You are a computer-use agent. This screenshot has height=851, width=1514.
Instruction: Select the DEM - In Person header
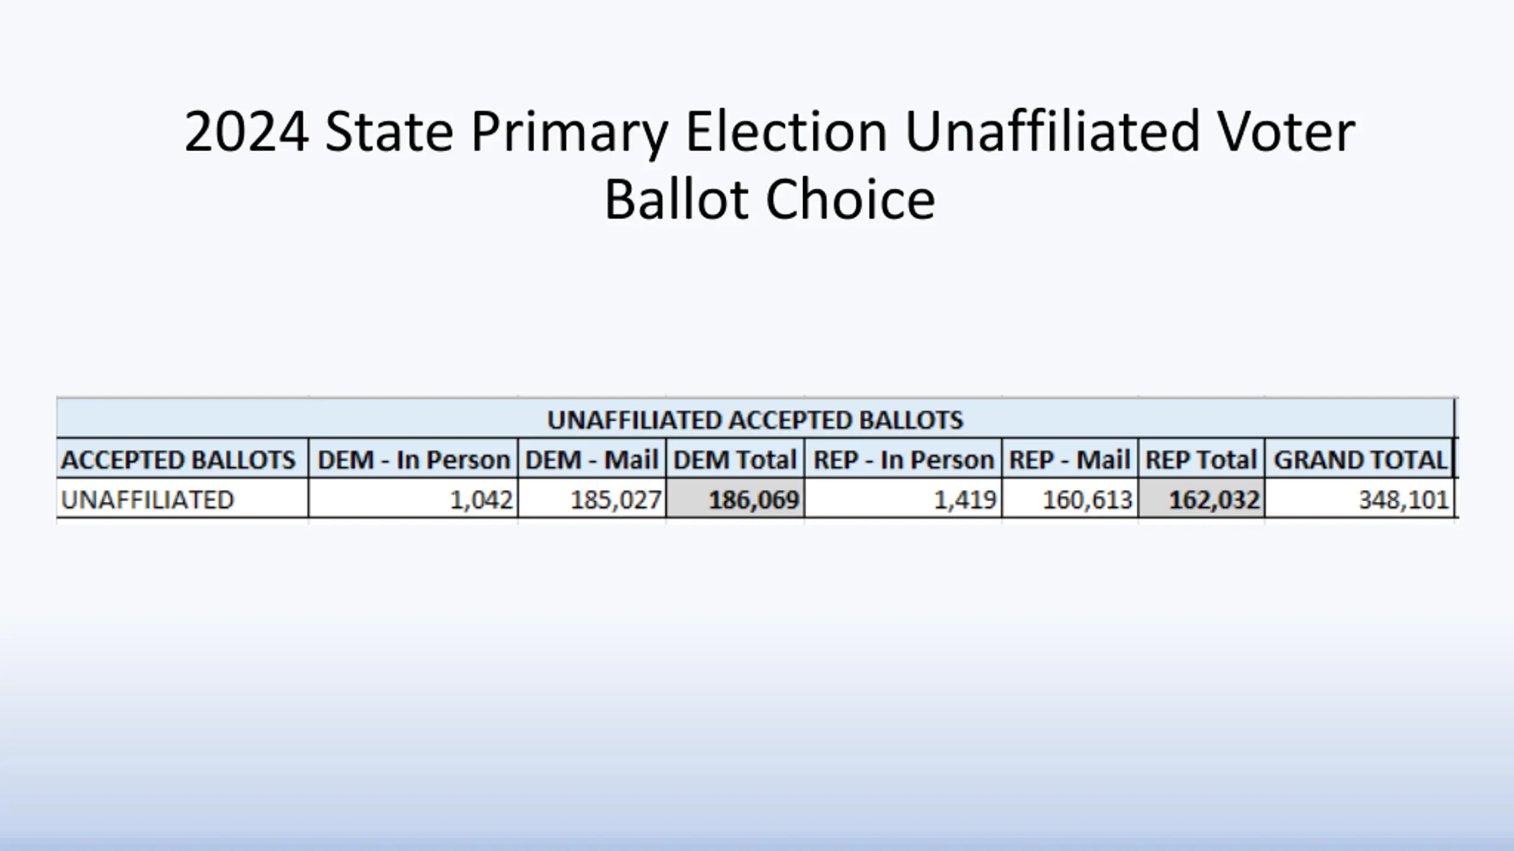(413, 459)
